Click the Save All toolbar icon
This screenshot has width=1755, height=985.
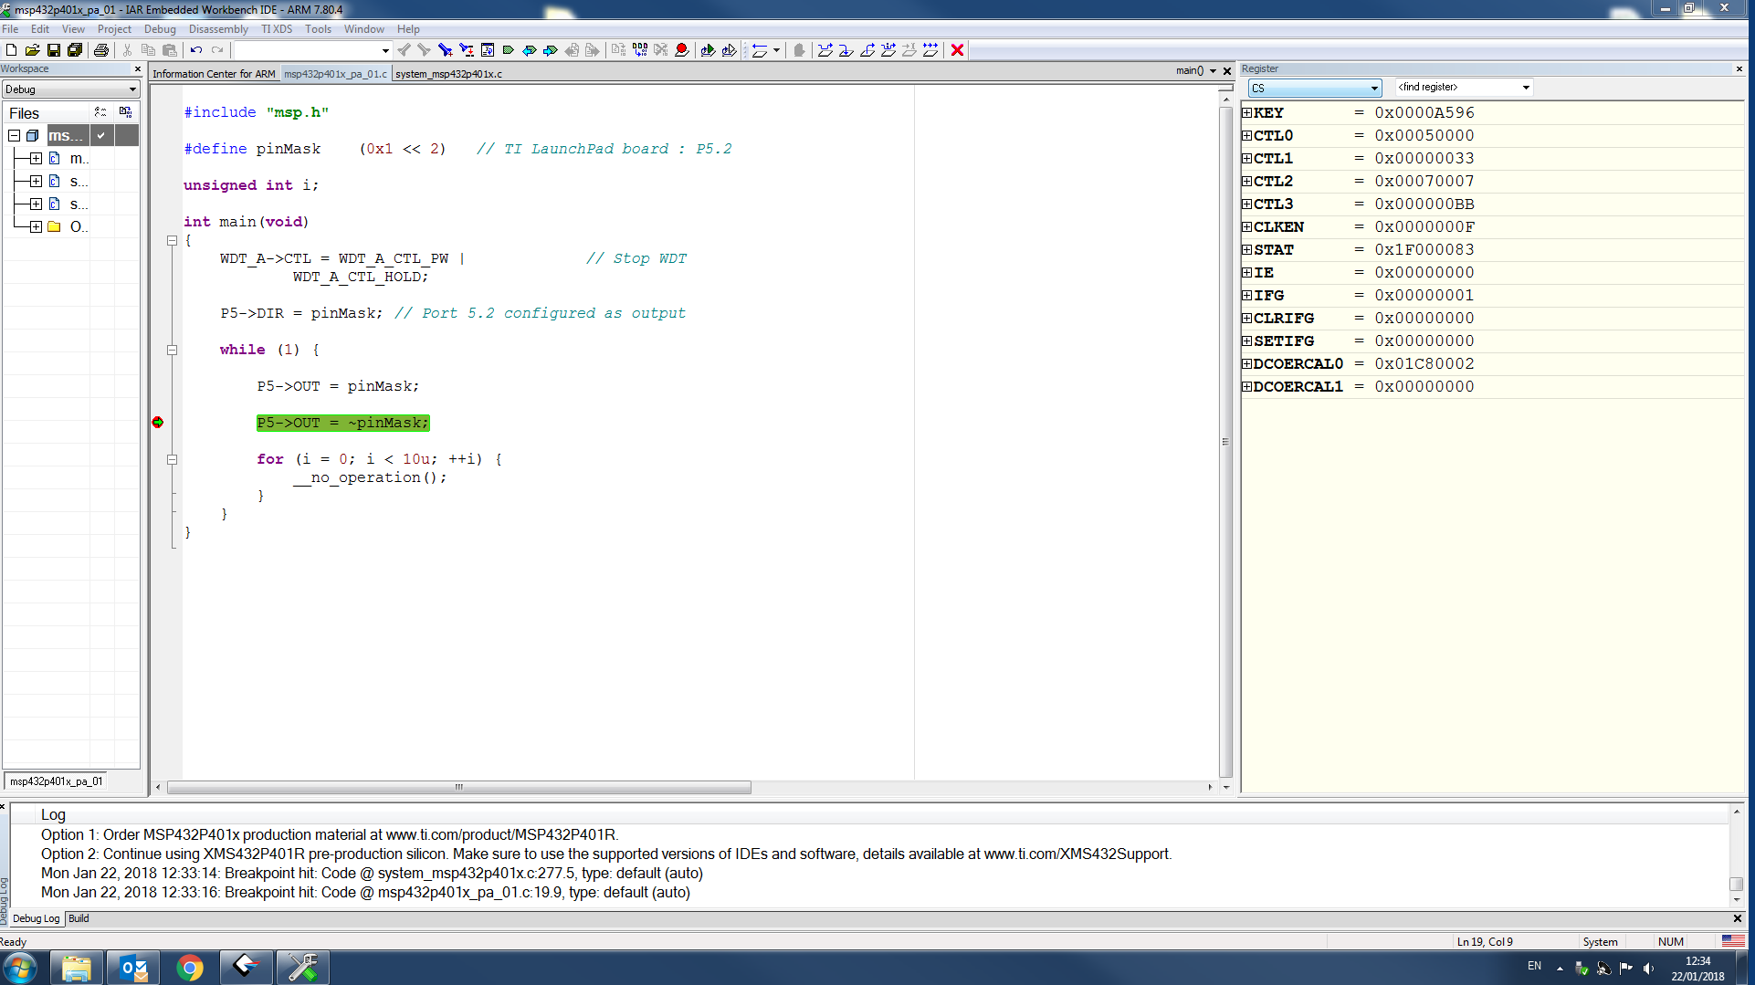tap(75, 50)
